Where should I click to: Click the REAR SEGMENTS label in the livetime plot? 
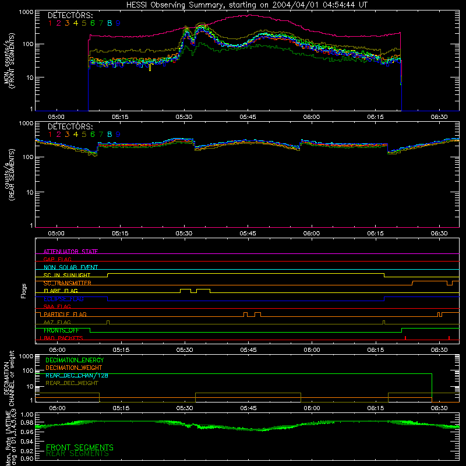click(x=77, y=454)
